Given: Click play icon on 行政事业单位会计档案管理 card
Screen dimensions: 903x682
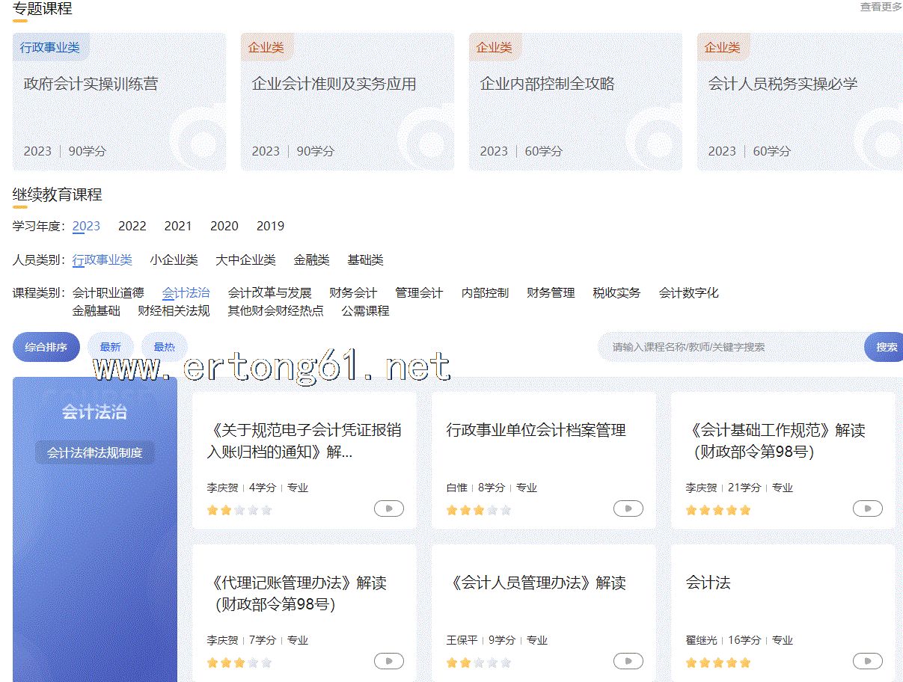Looking at the screenshot, I should tap(628, 509).
